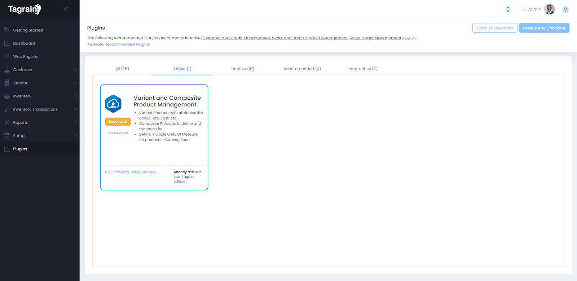Select the Active (1) tab
The width and height of the screenshot is (577, 281).
(182, 69)
